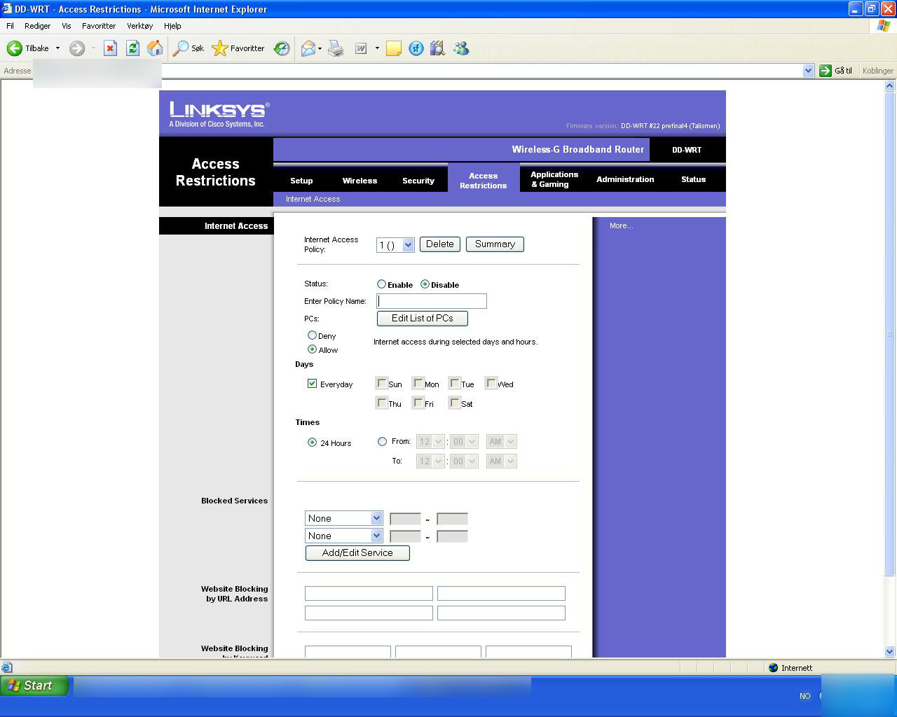897x717 pixels.
Task: Uncheck the Everyday checkbox
Action: [x=312, y=384]
